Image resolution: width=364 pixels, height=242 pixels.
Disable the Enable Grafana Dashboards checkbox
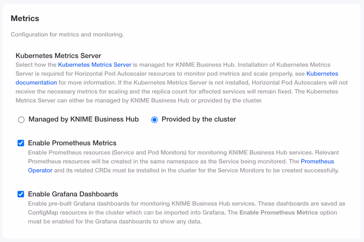pos(21,194)
